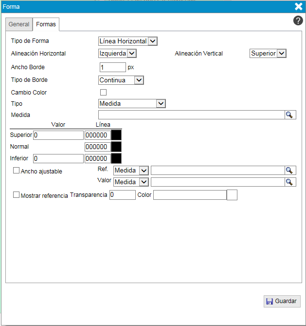This screenshot has width=306, height=326.
Task: Click the Transparencia input field
Action: [x=123, y=195]
